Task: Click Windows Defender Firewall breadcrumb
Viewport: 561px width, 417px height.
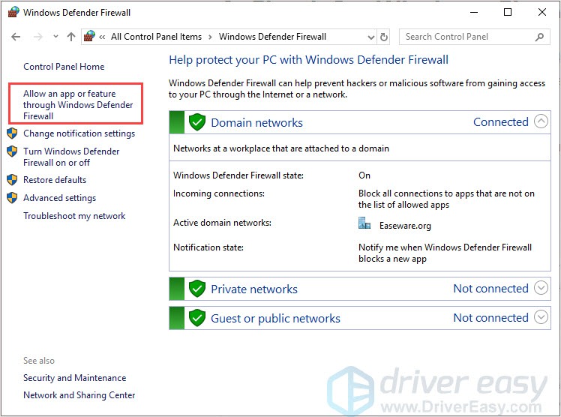Action: (273, 37)
